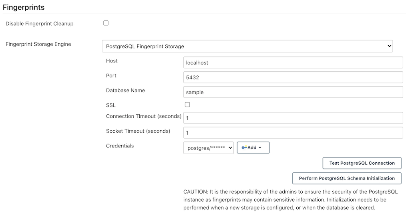
Task: Click the Disable Fingerprint Cleanup label
Action: (x=40, y=24)
